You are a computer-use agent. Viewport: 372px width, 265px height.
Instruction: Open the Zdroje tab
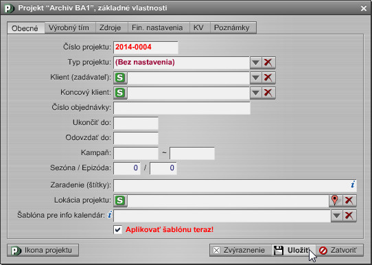click(x=111, y=27)
